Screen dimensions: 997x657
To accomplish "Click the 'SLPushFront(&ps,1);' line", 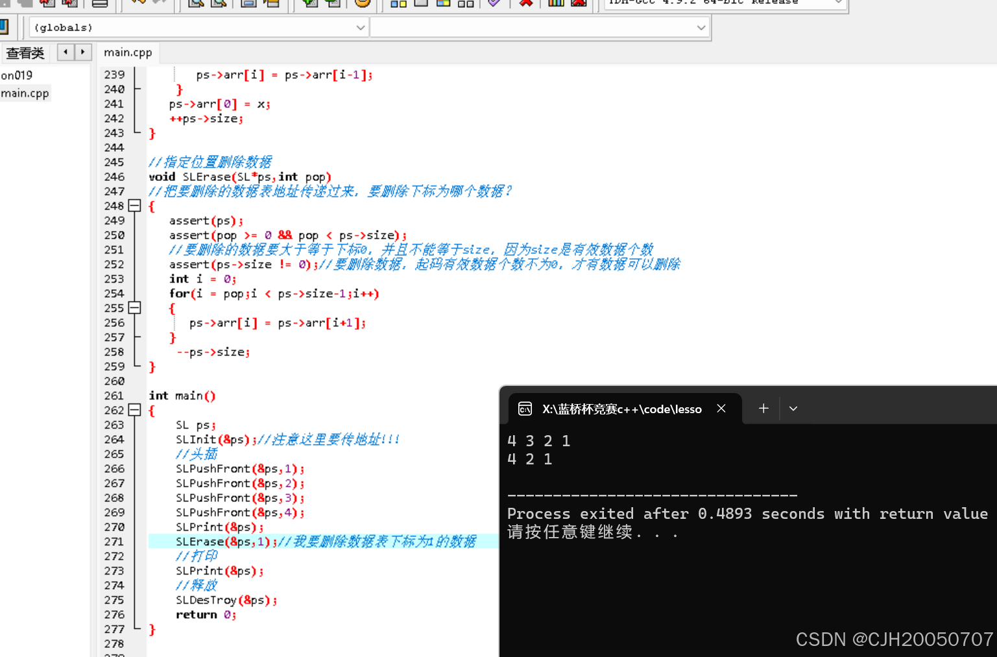I will (240, 468).
